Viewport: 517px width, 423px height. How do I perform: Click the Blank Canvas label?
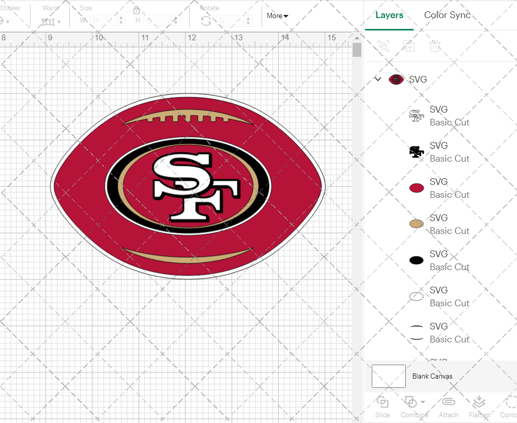[432, 376]
